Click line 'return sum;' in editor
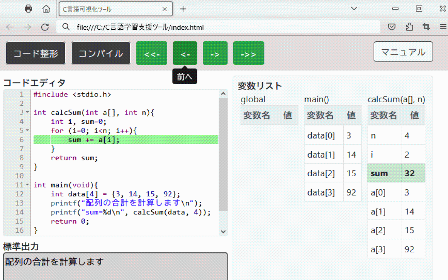The height and width of the screenshot is (280, 448). (x=74, y=158)
